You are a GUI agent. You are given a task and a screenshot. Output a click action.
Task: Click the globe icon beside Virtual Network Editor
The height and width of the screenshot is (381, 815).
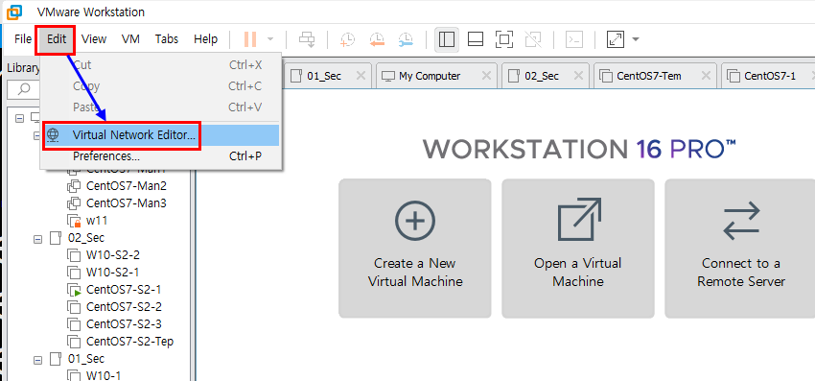click(53, 134)
